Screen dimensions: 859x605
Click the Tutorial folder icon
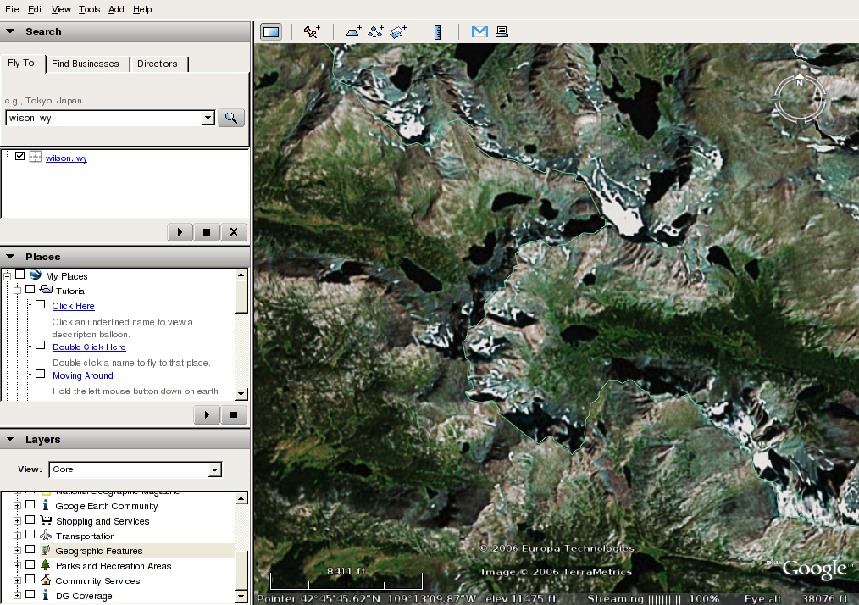tap(46, 289)
